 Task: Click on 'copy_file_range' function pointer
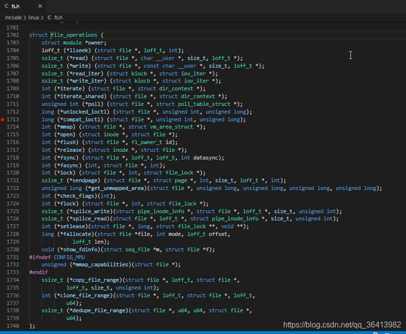(96, 280)
